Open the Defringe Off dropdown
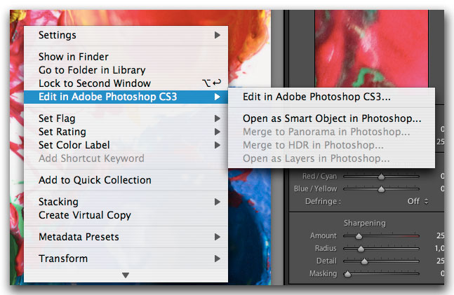 point(418,201)
